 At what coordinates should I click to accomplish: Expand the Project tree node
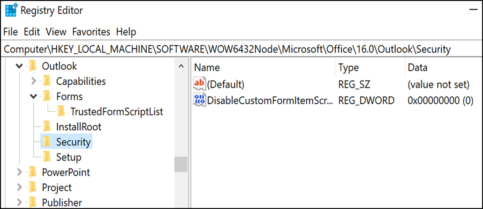[x=19, y=187]
